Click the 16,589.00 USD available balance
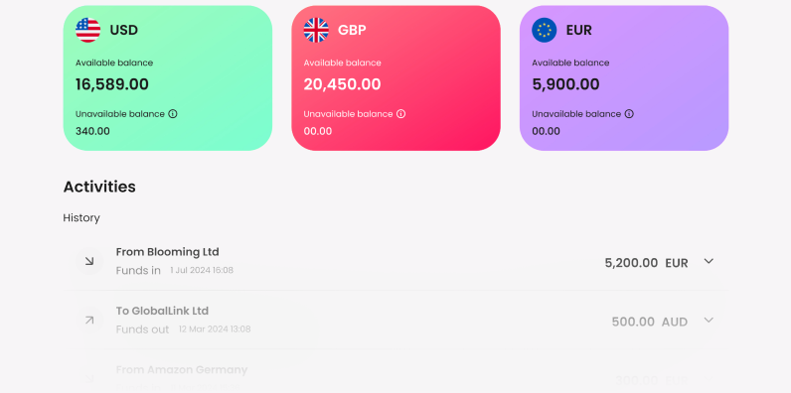 [112, 84]
